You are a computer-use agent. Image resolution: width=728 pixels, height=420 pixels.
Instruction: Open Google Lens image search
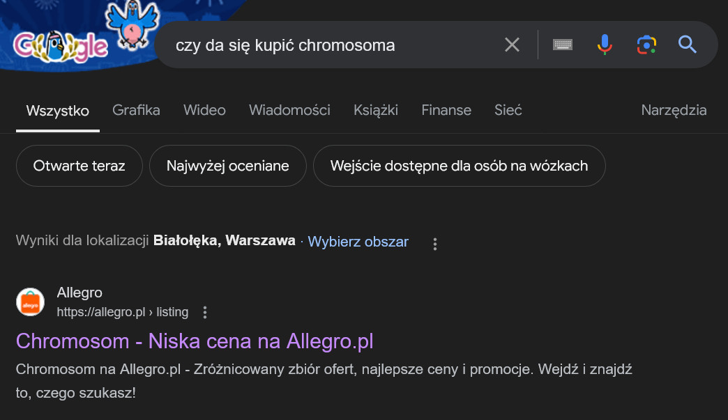click(646, 45)
